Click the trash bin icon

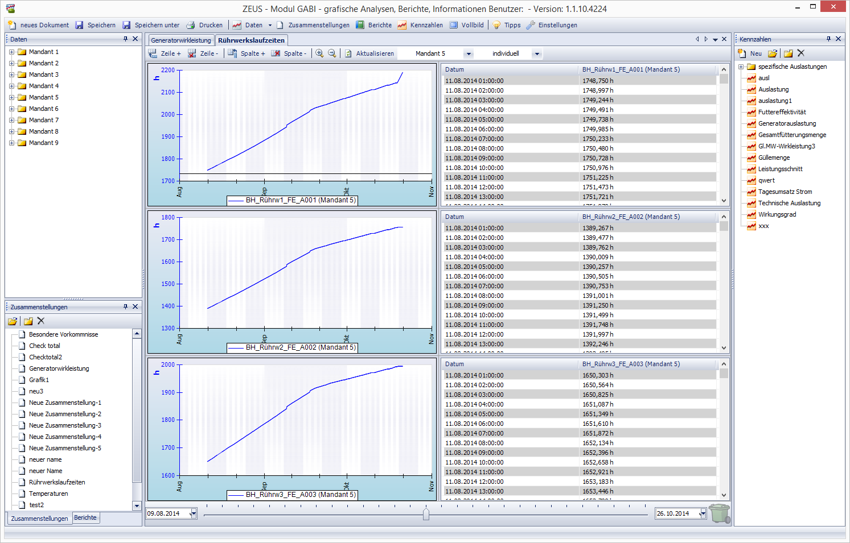coord(720,513)
